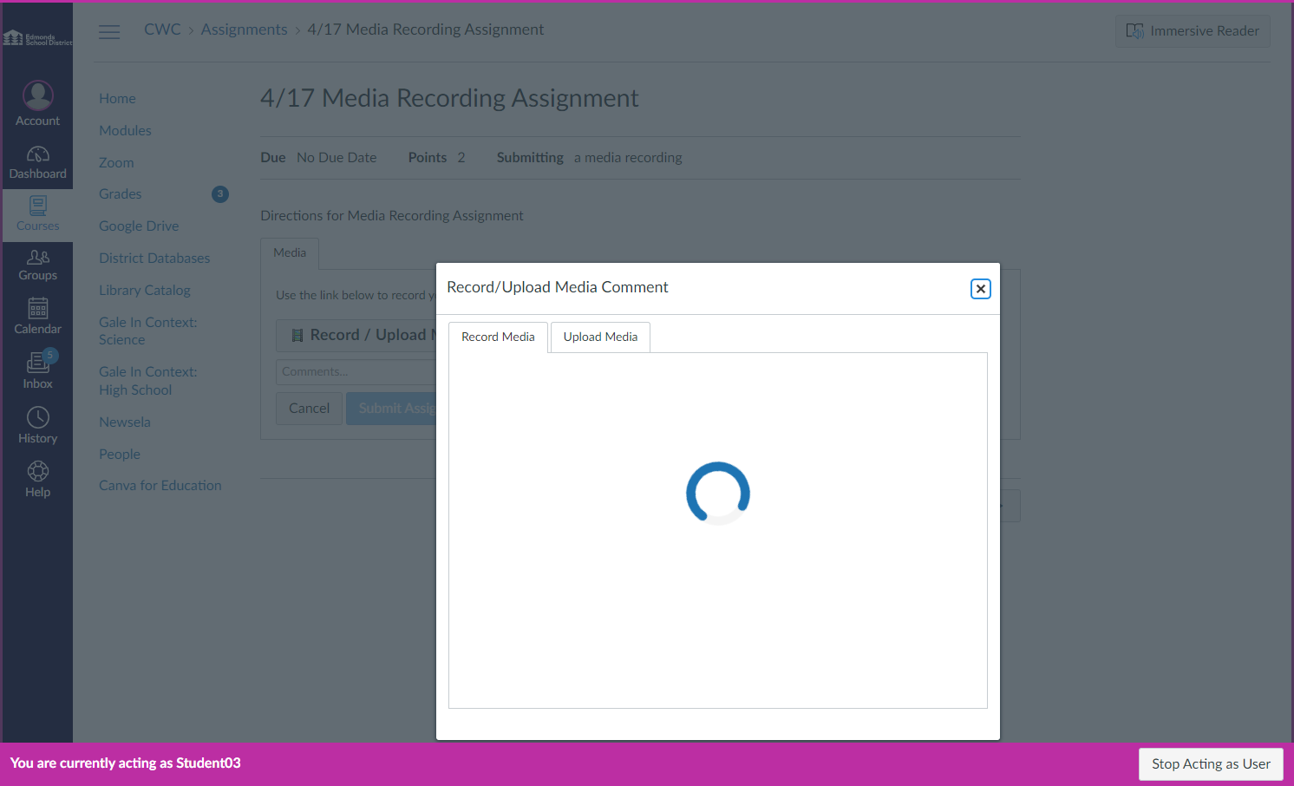This screenshot has width=1294, height=786.
Task: Click into the Comments field
Action: coord(356,371)
